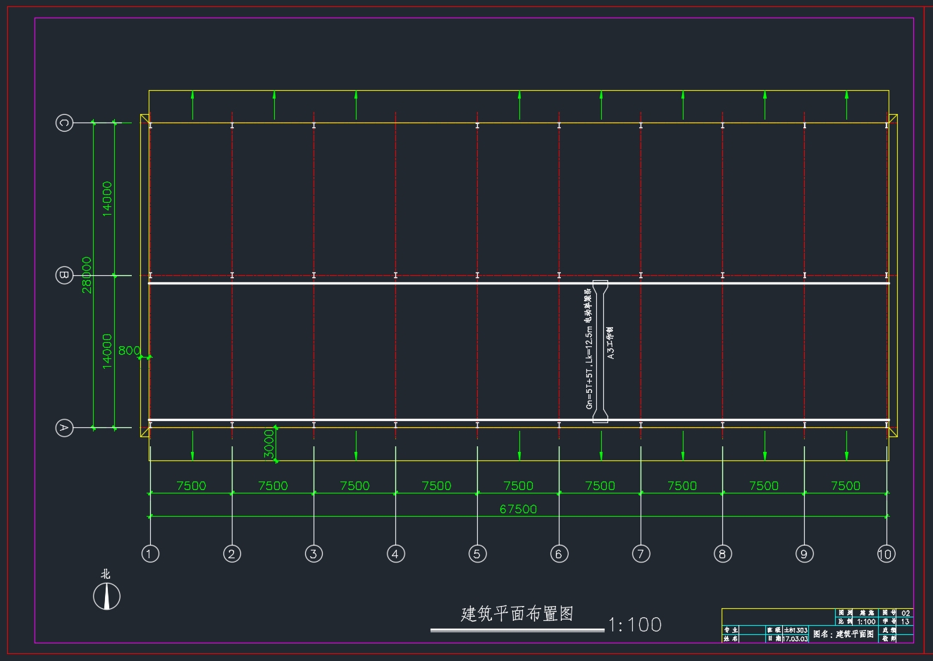Screen dimensions: 933x661
Task: Select the axis bubble numbered 7
Action: tap(641, 554)
